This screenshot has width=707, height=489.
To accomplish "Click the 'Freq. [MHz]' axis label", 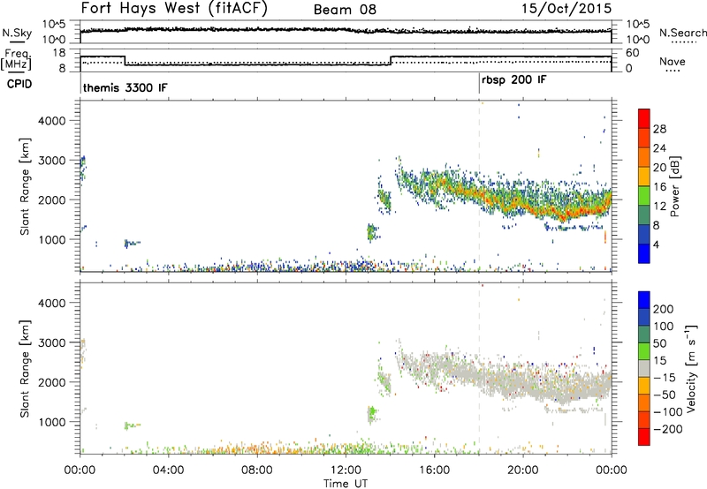I will pyautogui.click(x=16, y=59).
